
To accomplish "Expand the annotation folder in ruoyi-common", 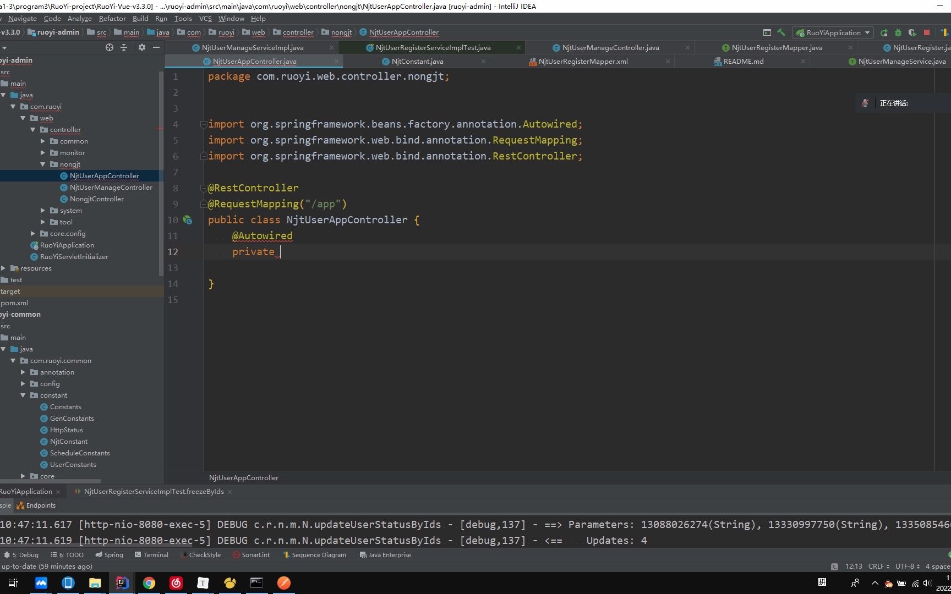I will [23, 372].
